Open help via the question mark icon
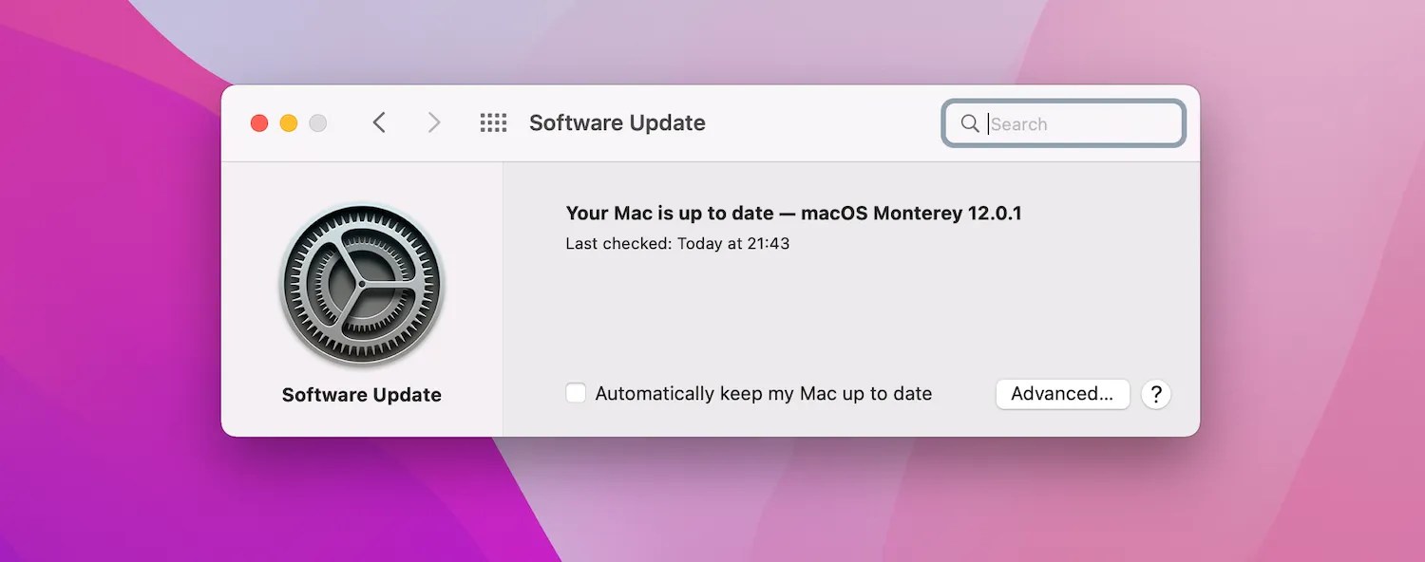 pos(1155,394)
